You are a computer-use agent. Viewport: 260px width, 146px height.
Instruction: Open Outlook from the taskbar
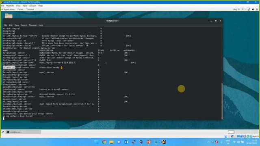126,142
